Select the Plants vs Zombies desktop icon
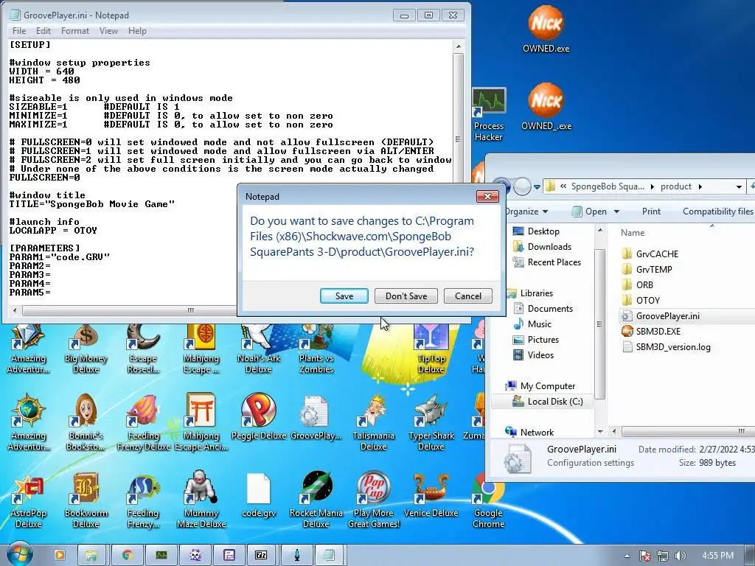755x566 pixels. [x=316, y=349]
